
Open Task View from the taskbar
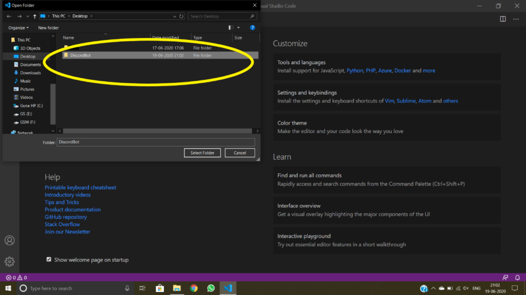142,288
